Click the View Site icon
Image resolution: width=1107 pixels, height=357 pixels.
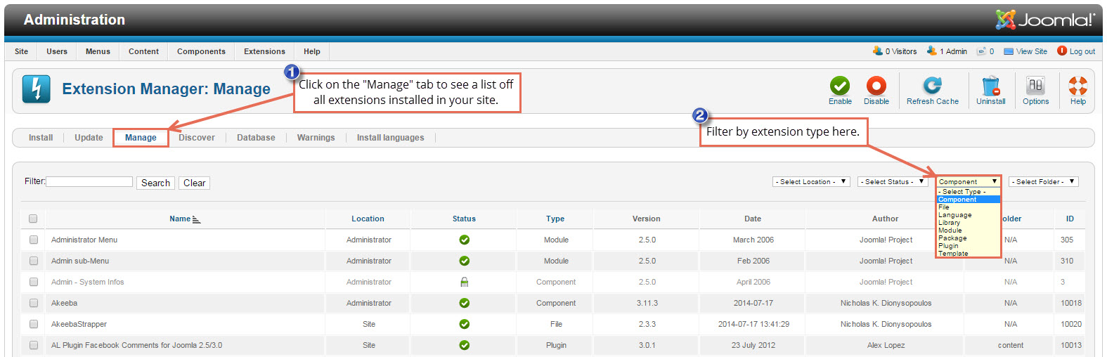point(1009,51)
